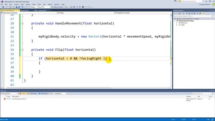Open the editor zoom level dropdown

(4, 88)
